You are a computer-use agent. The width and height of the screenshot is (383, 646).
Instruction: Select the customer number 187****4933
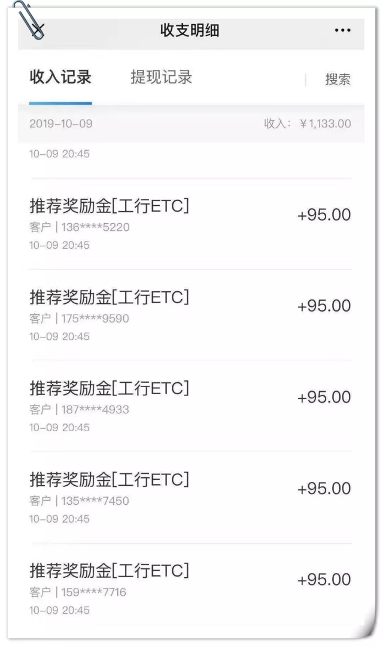(95, 410)
